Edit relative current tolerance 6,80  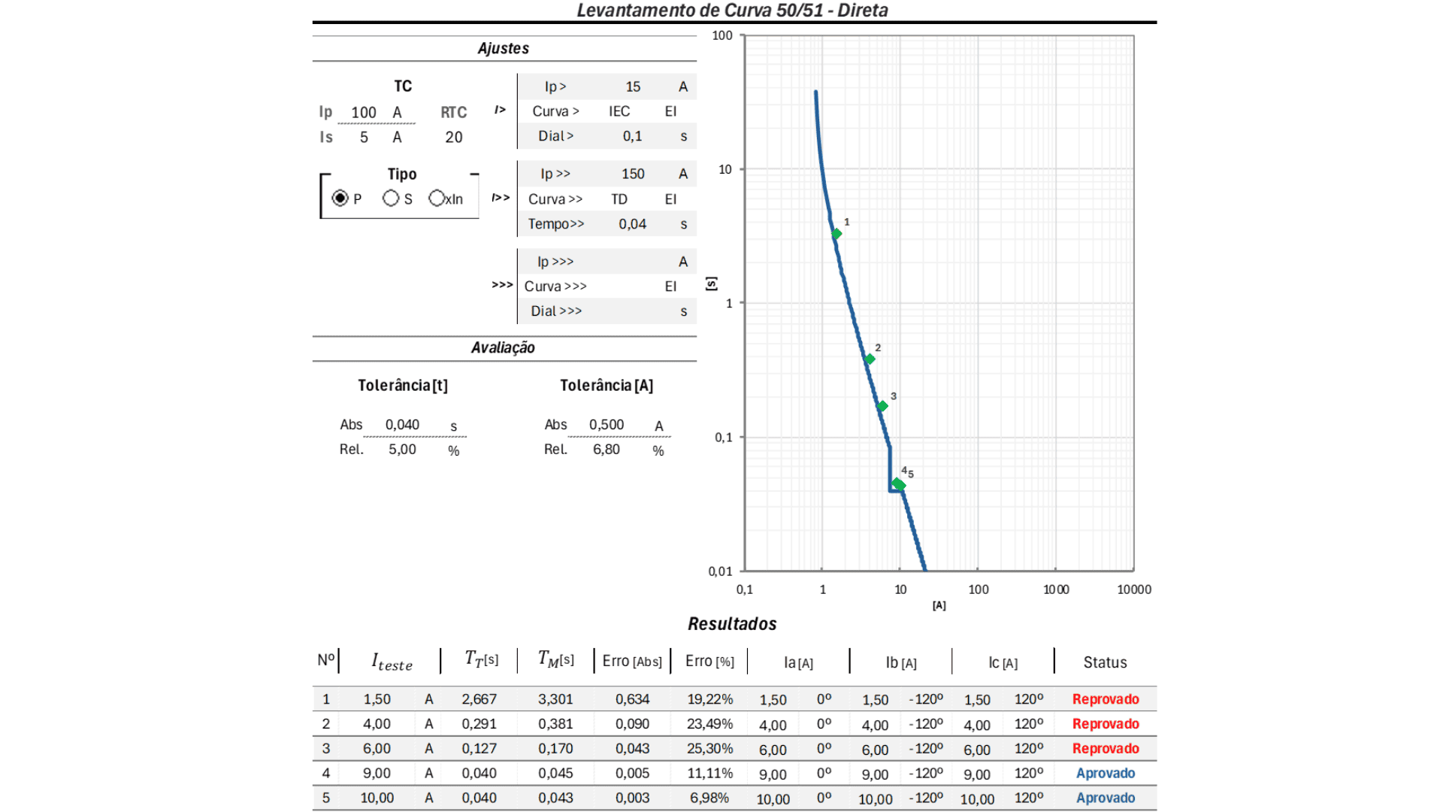click(607, 450)
